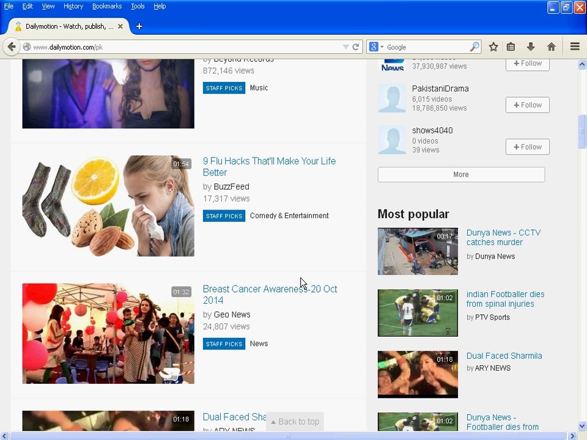Viewport: 587px width, 440px height.
Task: Open indian Footballer dies from spinal injuries
Action: pyautogui.click(x=505, y=299)
